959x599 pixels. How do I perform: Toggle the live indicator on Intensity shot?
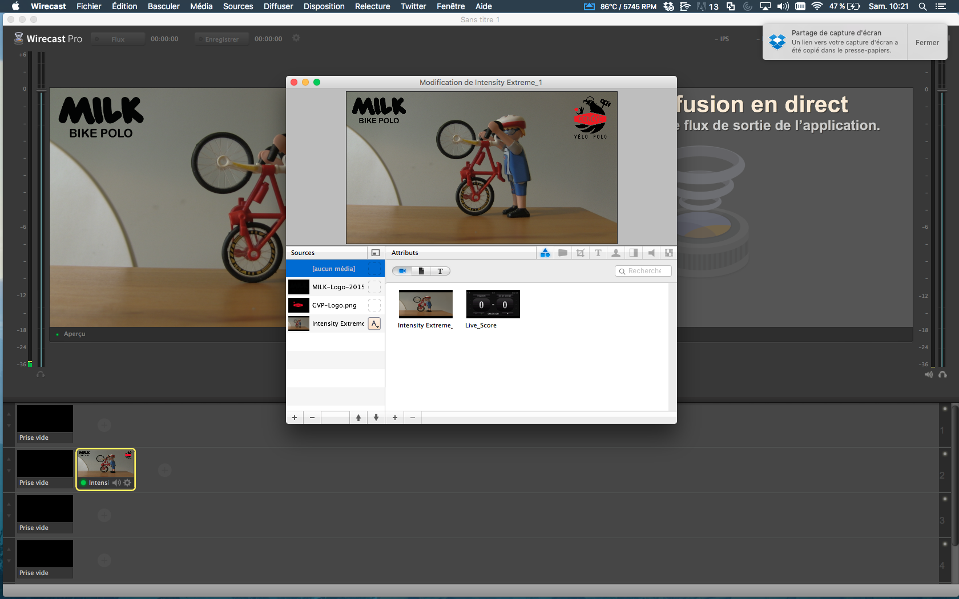pyautogui.click(x=83, y=483)
